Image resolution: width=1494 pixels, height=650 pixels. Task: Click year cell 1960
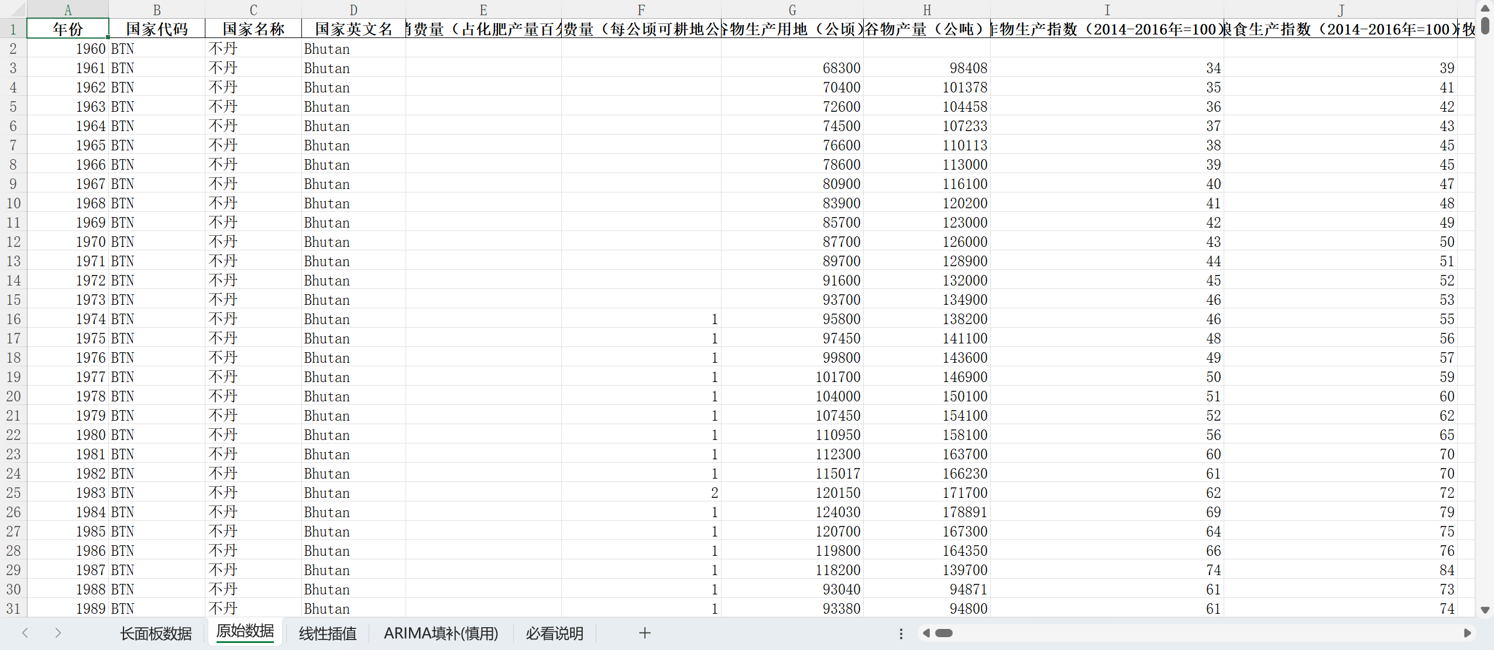pos(68,49)
